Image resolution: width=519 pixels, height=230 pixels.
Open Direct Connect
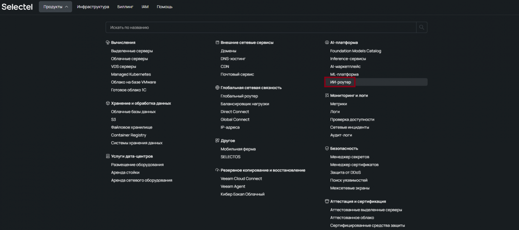(x=235, y=112)
